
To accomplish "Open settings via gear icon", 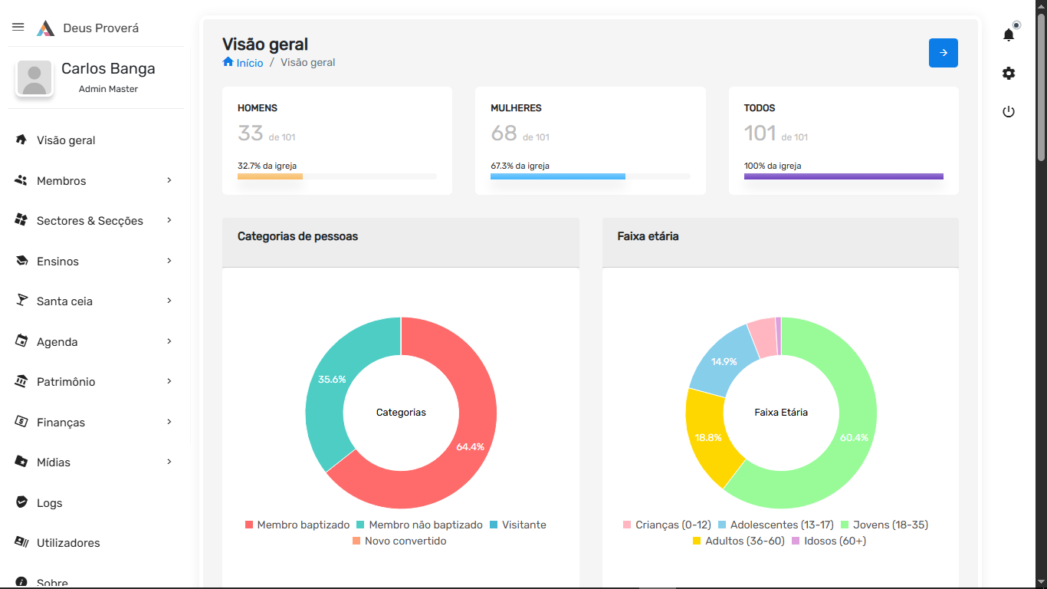I will 1009,74.
